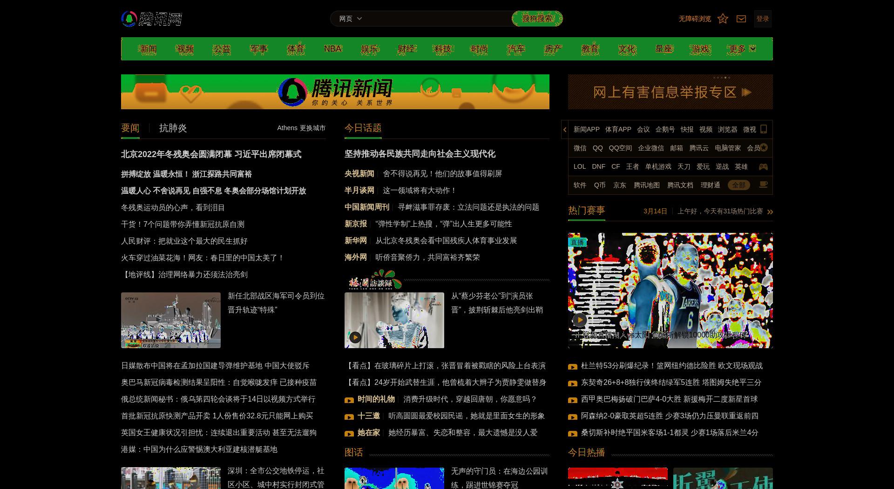Open the mail envelope icon in header
894x489 pixels.
[741, 19]
